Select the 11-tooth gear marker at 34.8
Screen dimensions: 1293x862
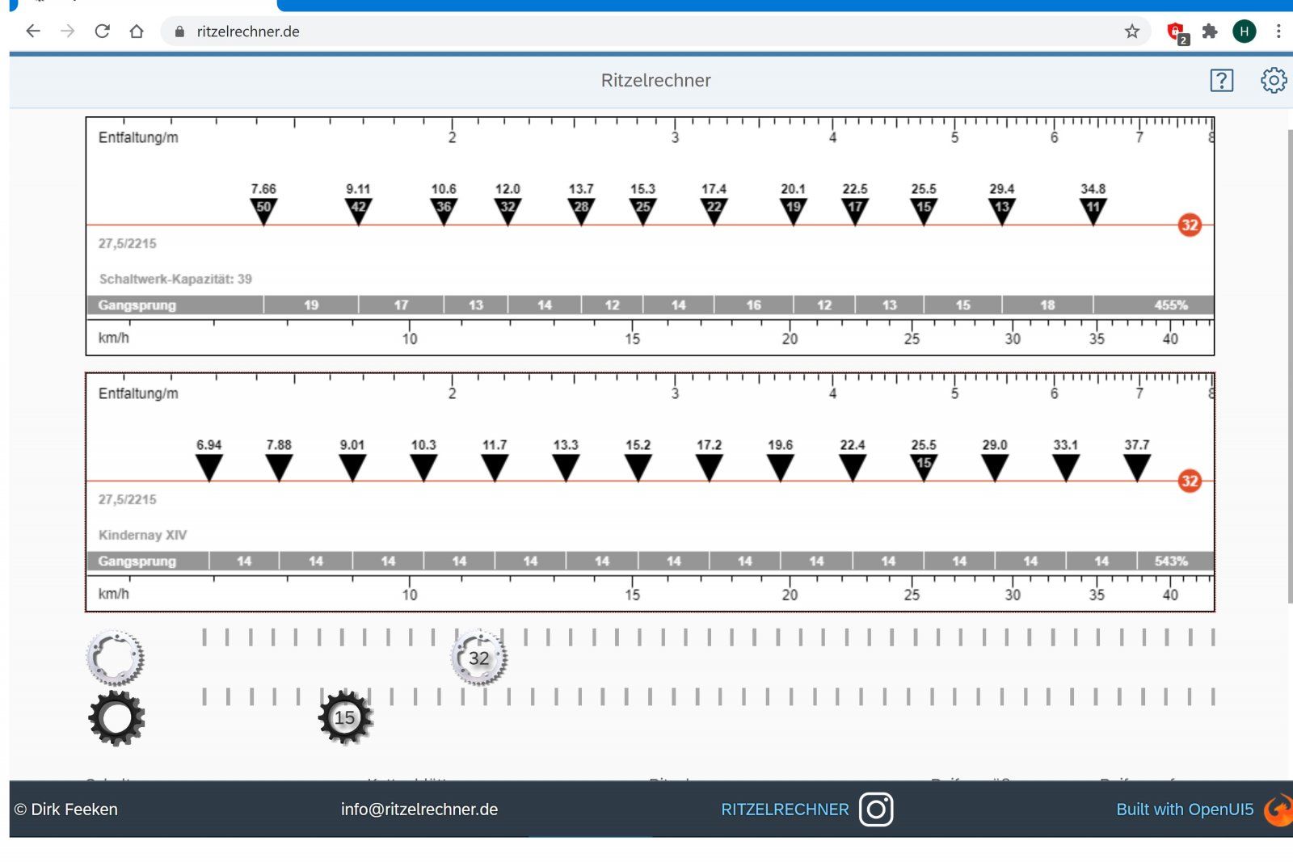point(1093,210)
